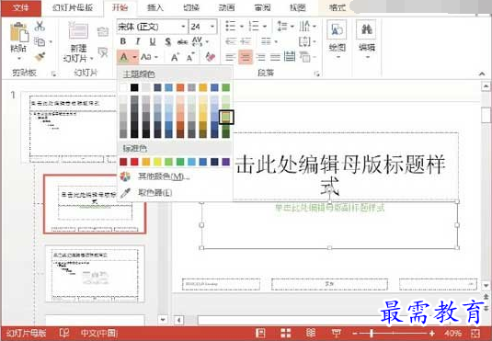
Task: Choose 其他颜色 More Colors option
Action: [164, 176]
